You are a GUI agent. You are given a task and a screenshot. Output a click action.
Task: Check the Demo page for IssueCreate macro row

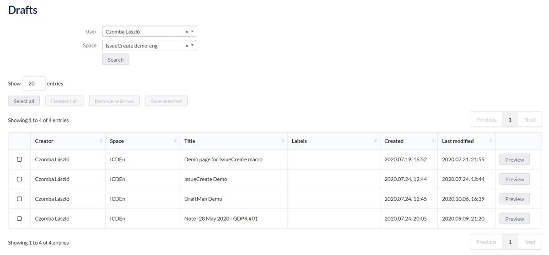coord(19,159)
